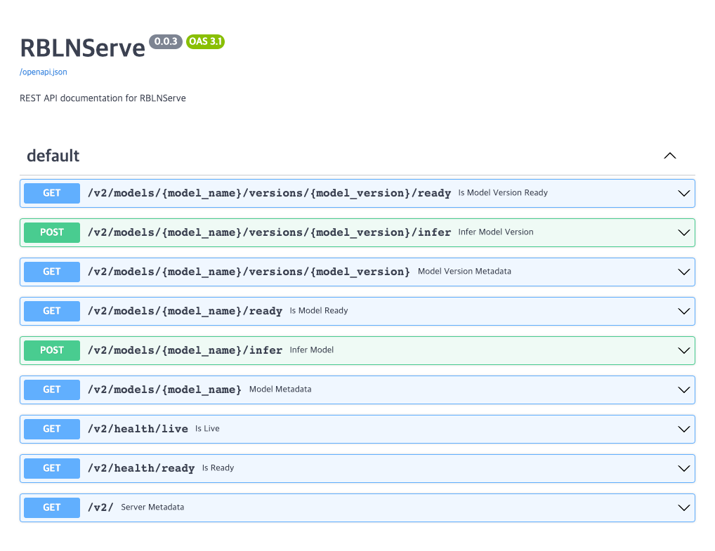The height and width of the screenshot is (551, 715).
Task: Expand the Is Model Ready endpoint chevron
Action: 683,311
